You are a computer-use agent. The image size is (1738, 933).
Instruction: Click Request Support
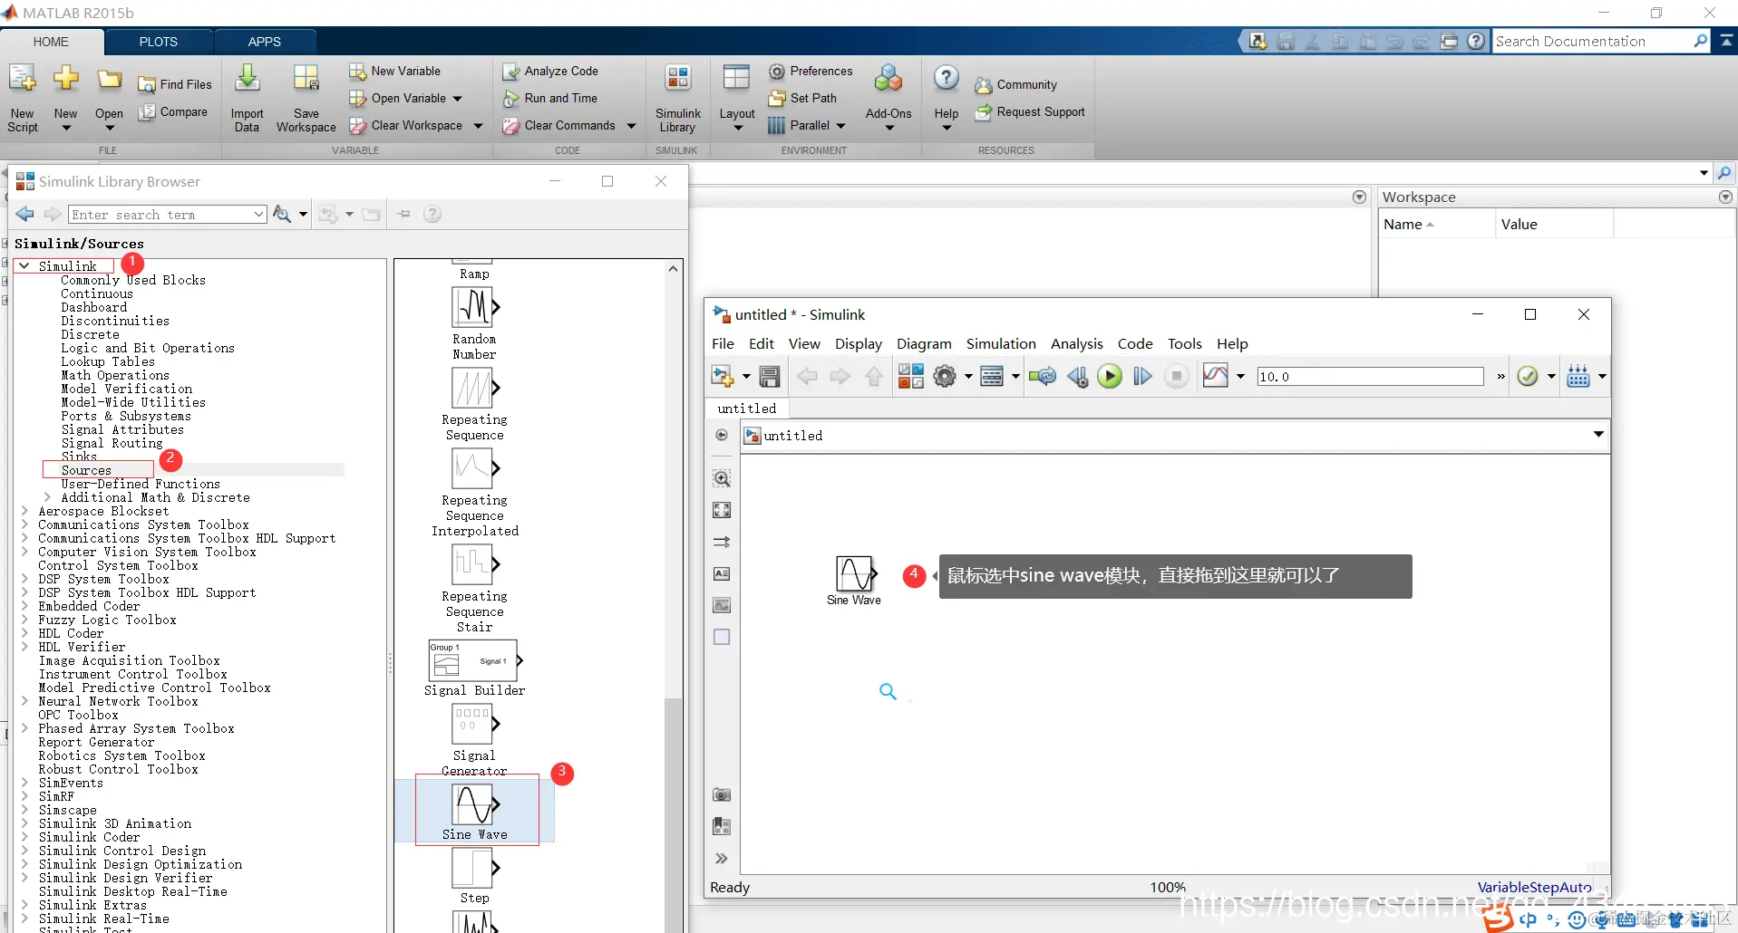1030,112
